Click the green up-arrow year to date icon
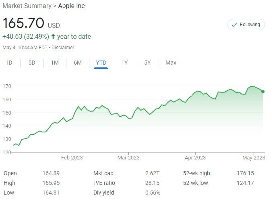 pos(53,36)
